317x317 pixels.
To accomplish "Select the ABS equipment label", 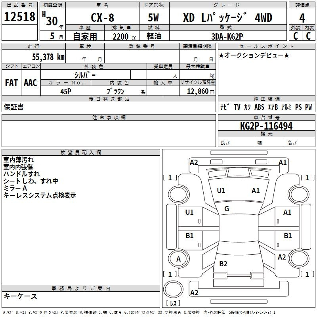I will click(x=259, y=107).
